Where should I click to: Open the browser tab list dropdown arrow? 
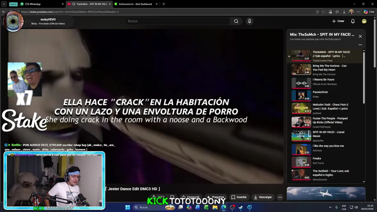click(x=4, y=4)
